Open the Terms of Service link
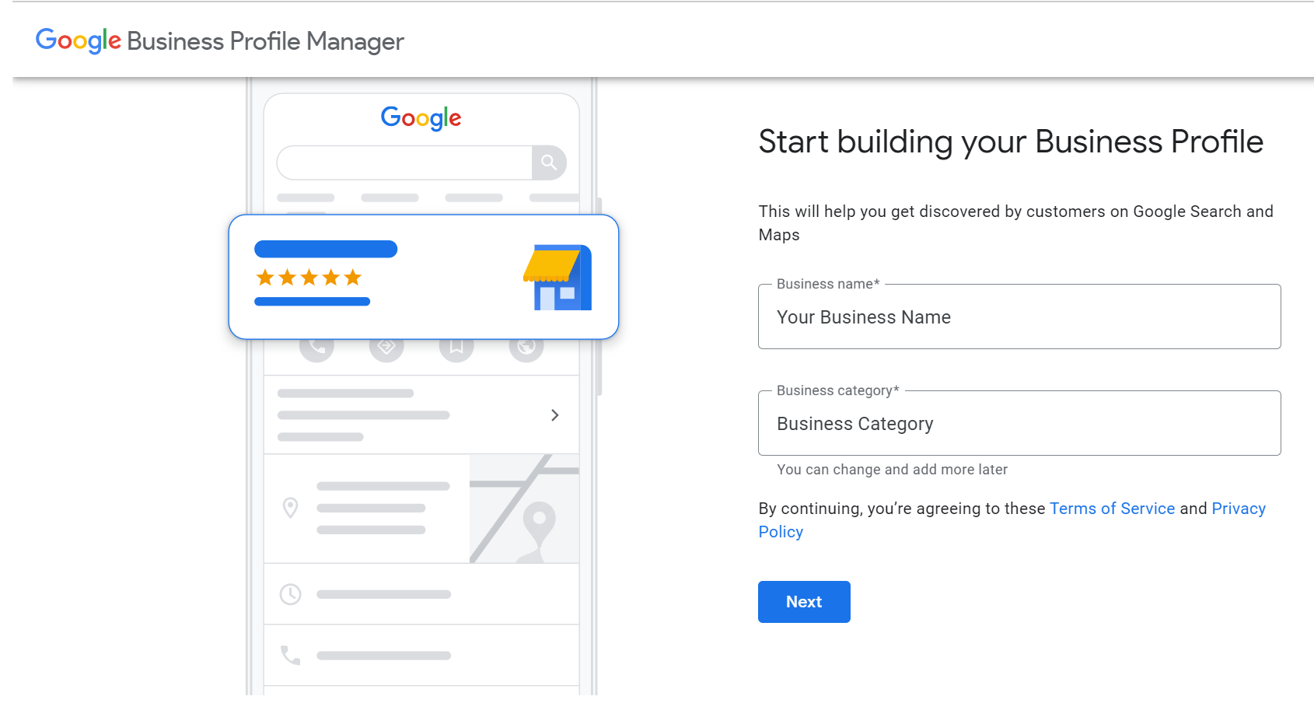 (x=1112, y=509)
